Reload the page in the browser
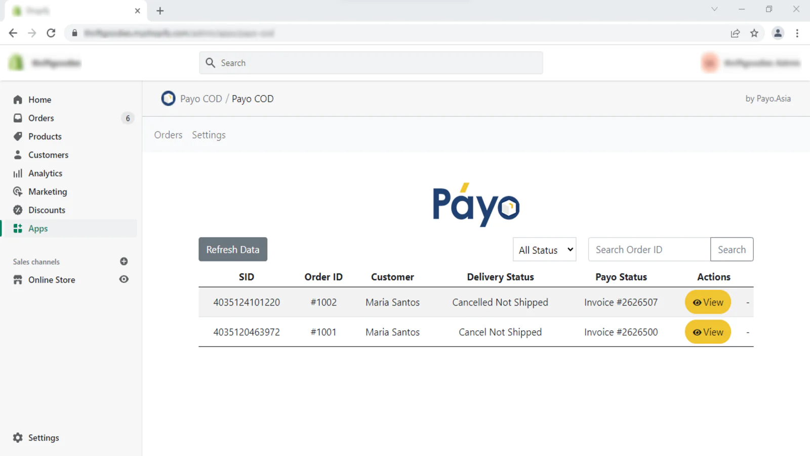The width and height of the screenshot is (810, 456). [x=51, y=33]
